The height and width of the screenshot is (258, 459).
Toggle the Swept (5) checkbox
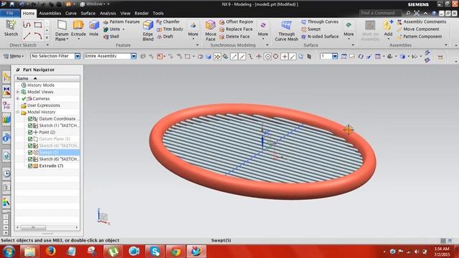(30, 153)
